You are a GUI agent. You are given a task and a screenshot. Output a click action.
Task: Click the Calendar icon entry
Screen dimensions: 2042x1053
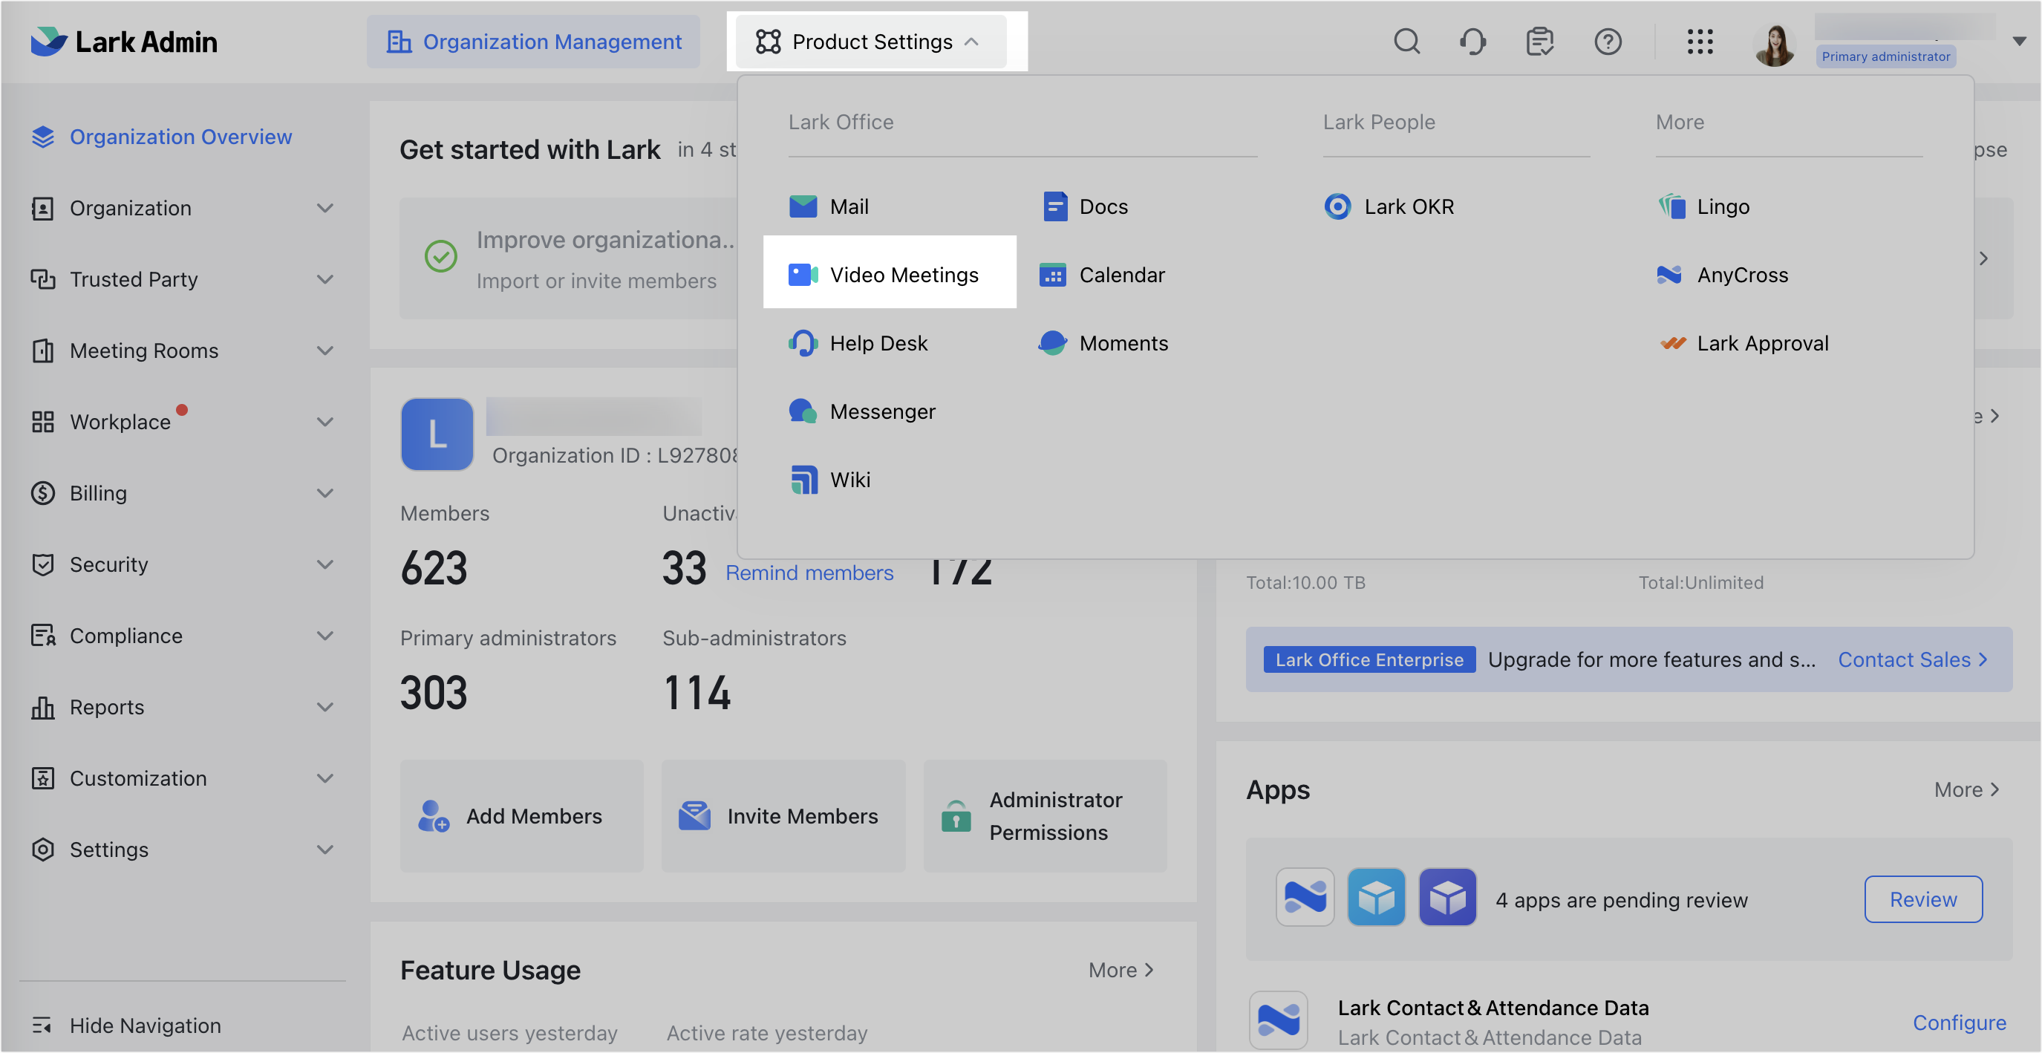[1102, 274]
